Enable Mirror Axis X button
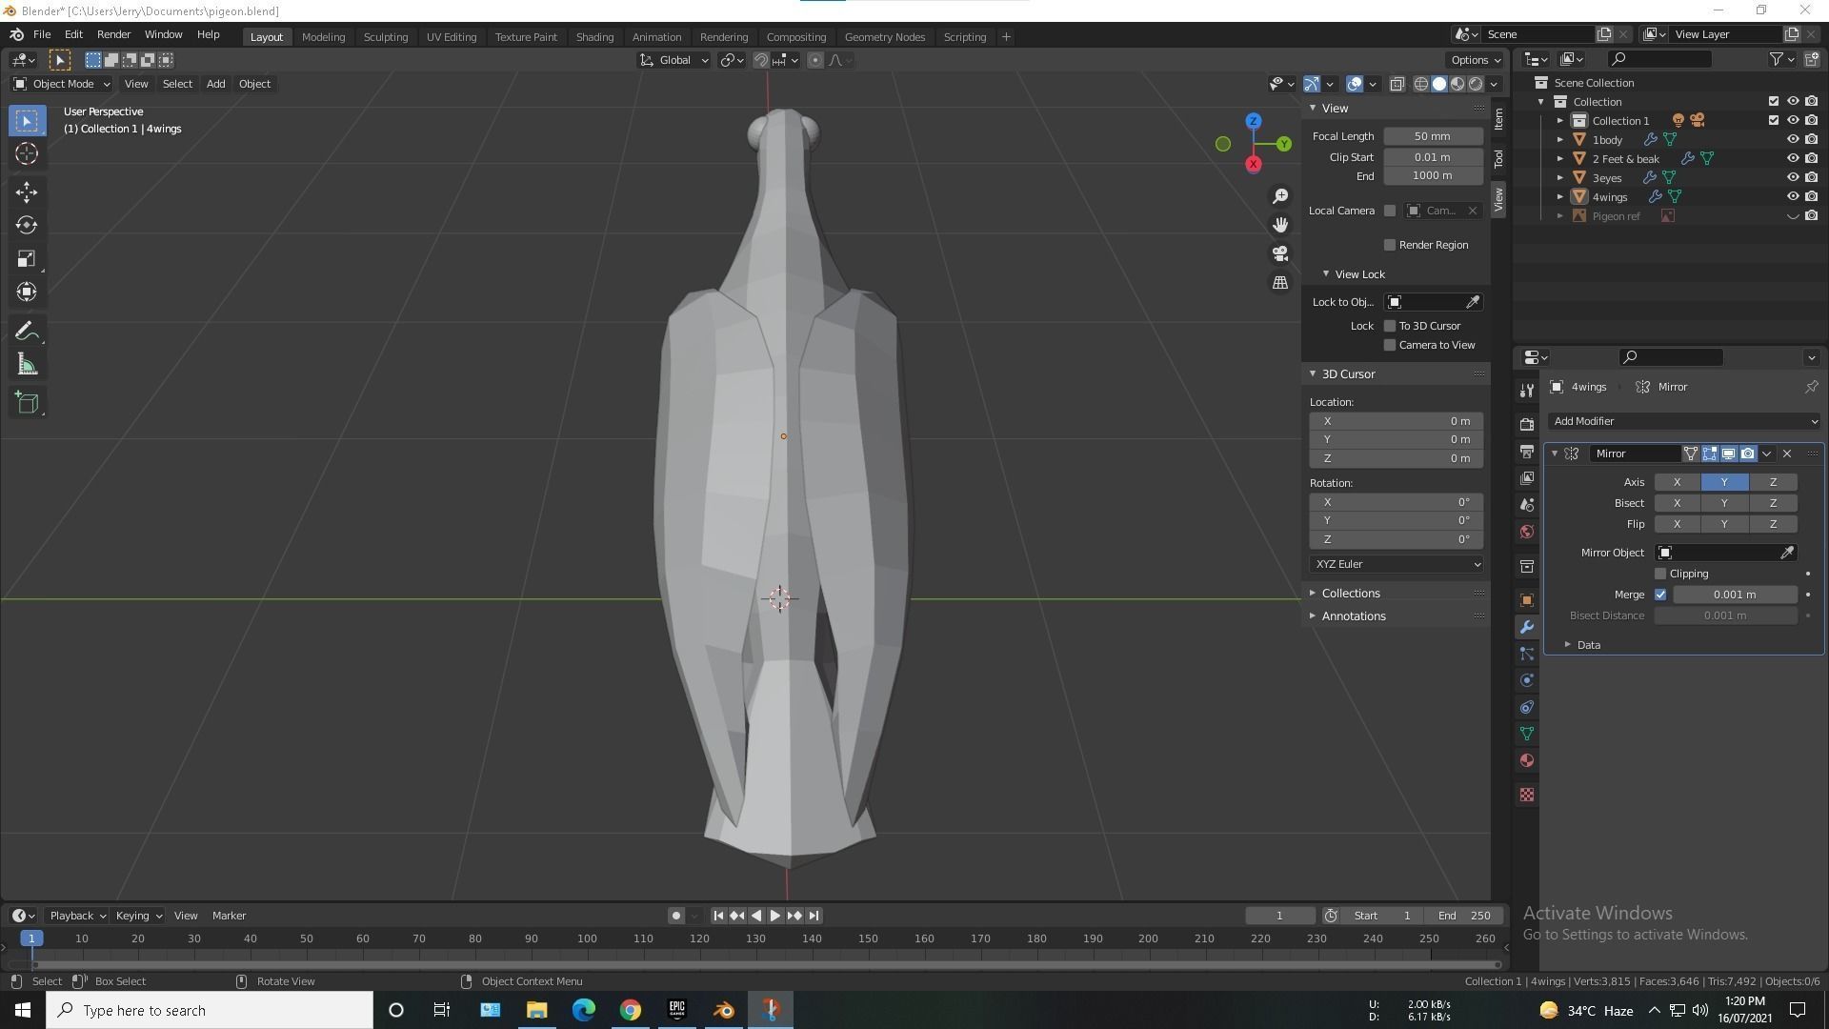 [x=1677, y=482]
